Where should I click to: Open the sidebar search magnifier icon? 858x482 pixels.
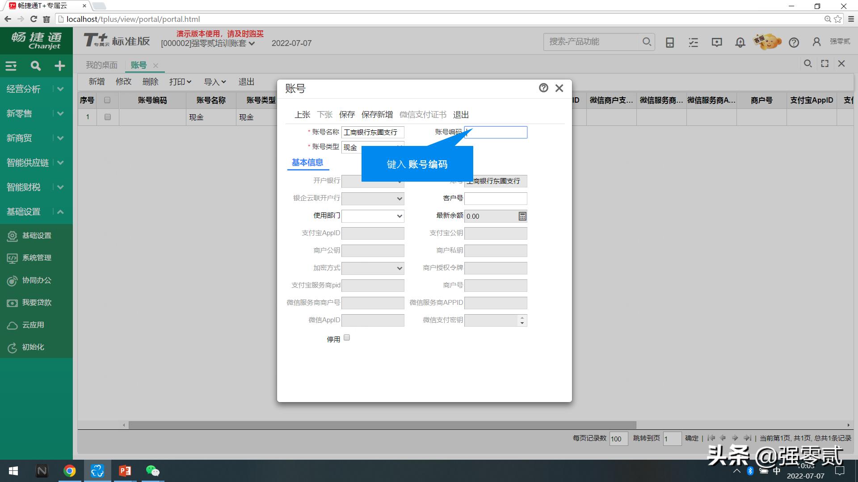point(35,66)
